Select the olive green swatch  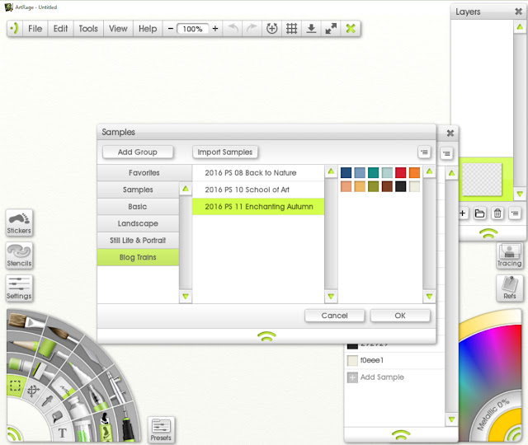point(373,186)
